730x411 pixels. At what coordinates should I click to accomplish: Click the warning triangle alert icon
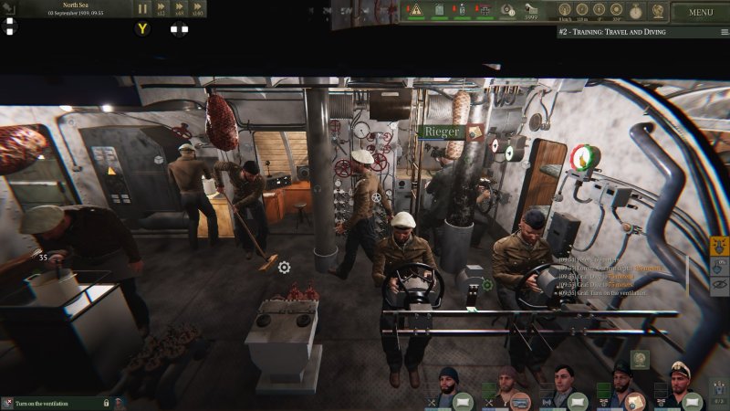[416, 9]
